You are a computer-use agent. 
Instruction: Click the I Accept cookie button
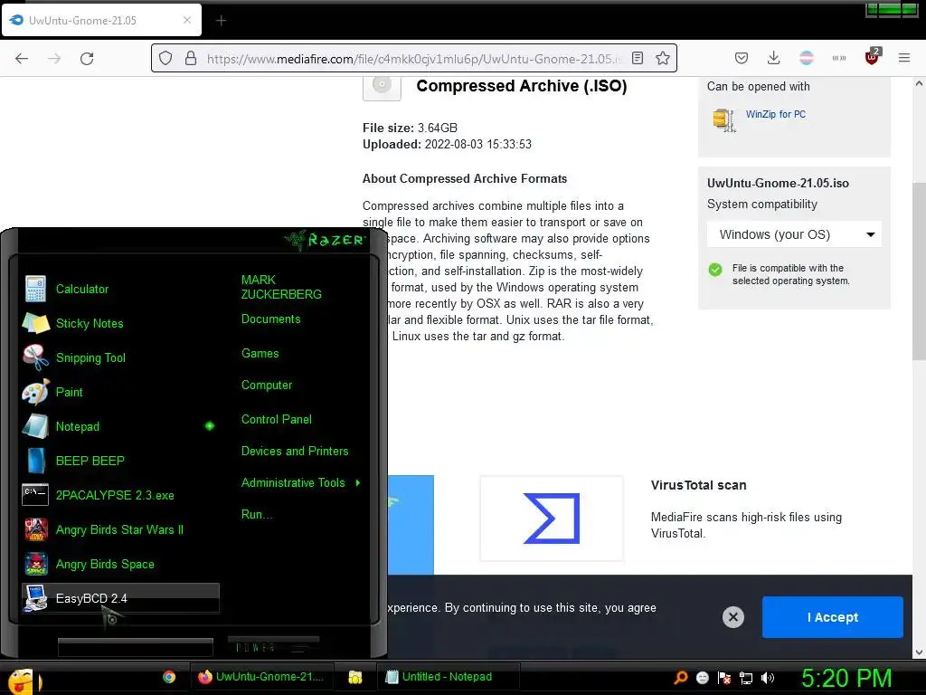coord(833,617)
